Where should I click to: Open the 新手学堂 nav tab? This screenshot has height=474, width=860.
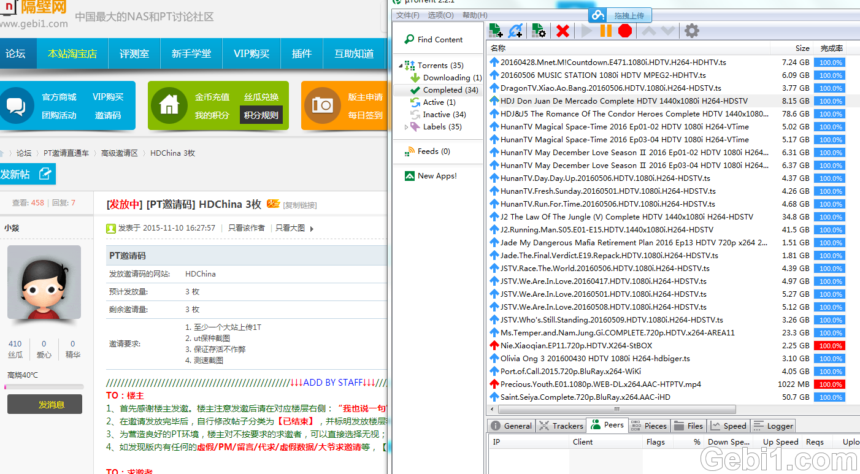click(x=191, y=53)
